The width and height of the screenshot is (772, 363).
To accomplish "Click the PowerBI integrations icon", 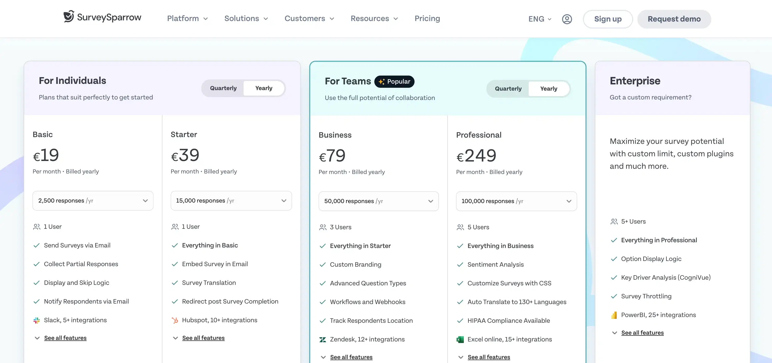I will (614, 315).
